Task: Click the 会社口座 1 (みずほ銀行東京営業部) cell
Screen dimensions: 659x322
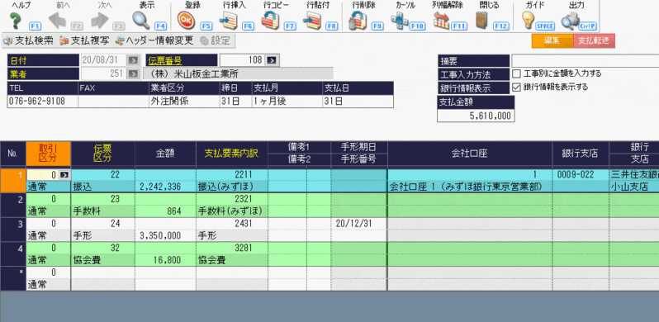Action: point(470,187)
